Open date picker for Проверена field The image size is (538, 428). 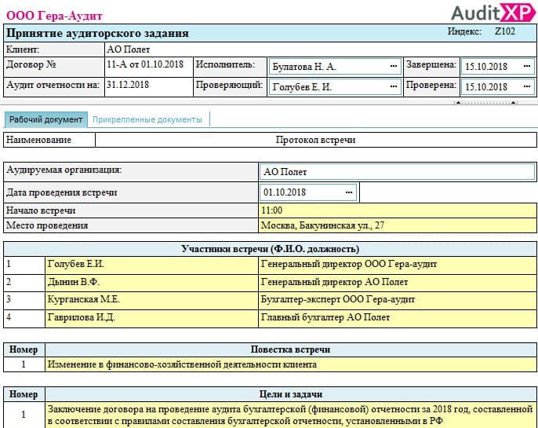[525, 87]
